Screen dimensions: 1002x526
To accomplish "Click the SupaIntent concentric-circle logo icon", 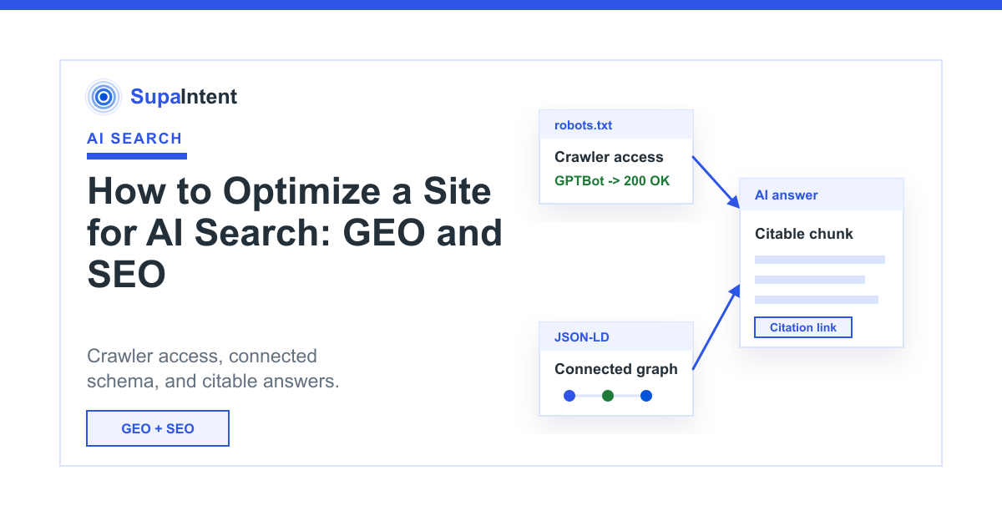I will [x=104, y=97].
